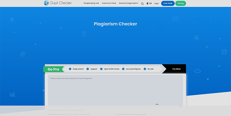Click the Support checkmark icon
This screenshot has width=231, height=116.
tap(87, 69)
